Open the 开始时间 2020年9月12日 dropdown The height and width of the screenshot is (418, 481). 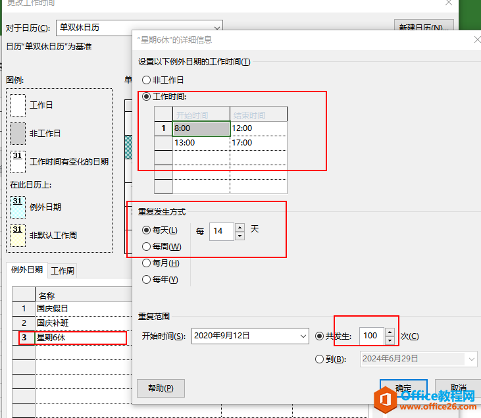point(303,336)
